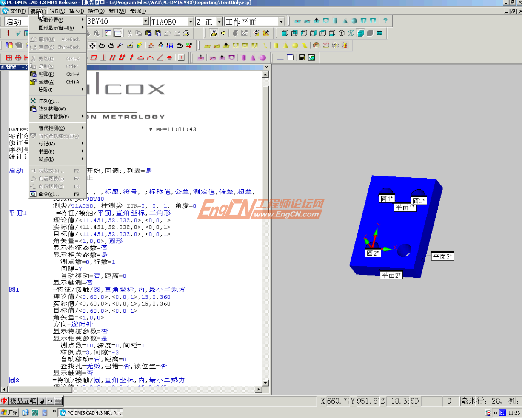The height and width of the screenshot is (418, 522).
Task: Click the black grid icon in view toolbar
Action: 379,33
